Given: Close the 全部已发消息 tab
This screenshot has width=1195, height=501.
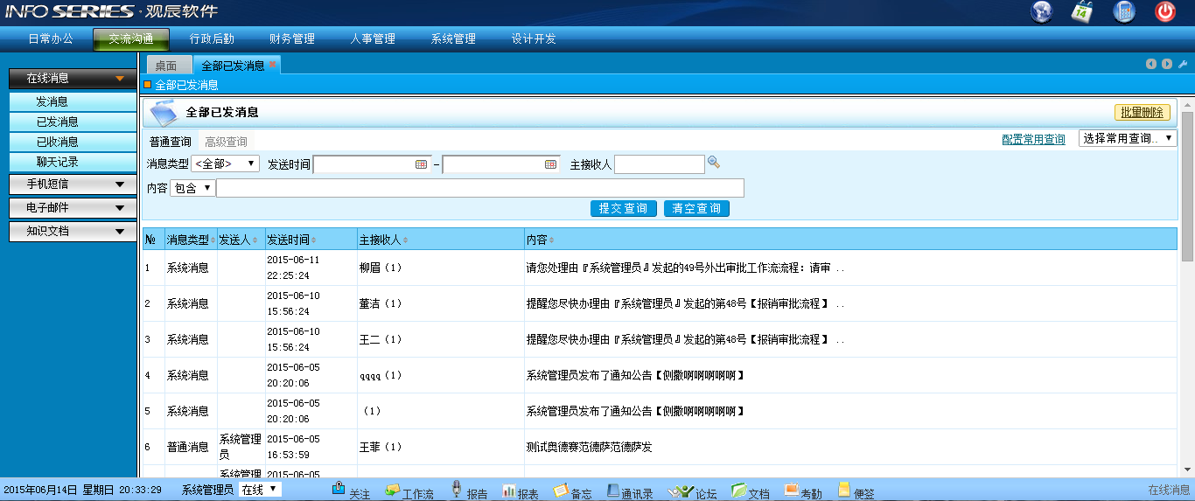Looking at the screenshot, I should coord(273,65).
